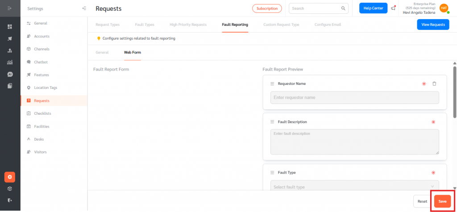This screenshot has width=457, height=212.
Task: Click the View Requests button
Action: [432, 25]
